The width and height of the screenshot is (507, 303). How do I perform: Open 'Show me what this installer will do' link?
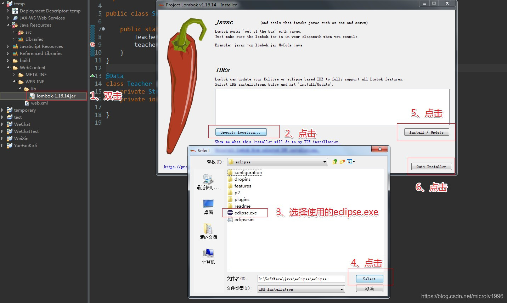click(x=277, y=142)
